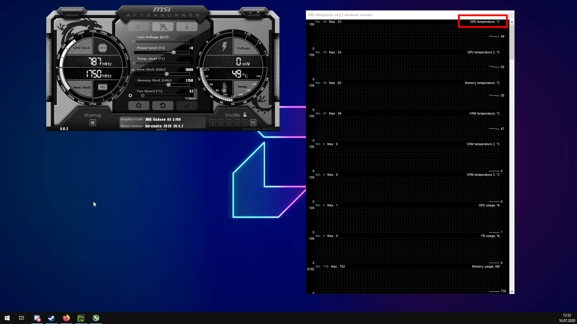Launch Kombustor with the K icon
This screenshot has height=324, width=577.
click(x=139, y=26)
